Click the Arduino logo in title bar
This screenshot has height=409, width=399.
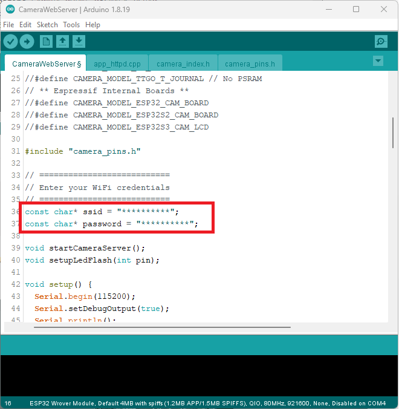10,9
